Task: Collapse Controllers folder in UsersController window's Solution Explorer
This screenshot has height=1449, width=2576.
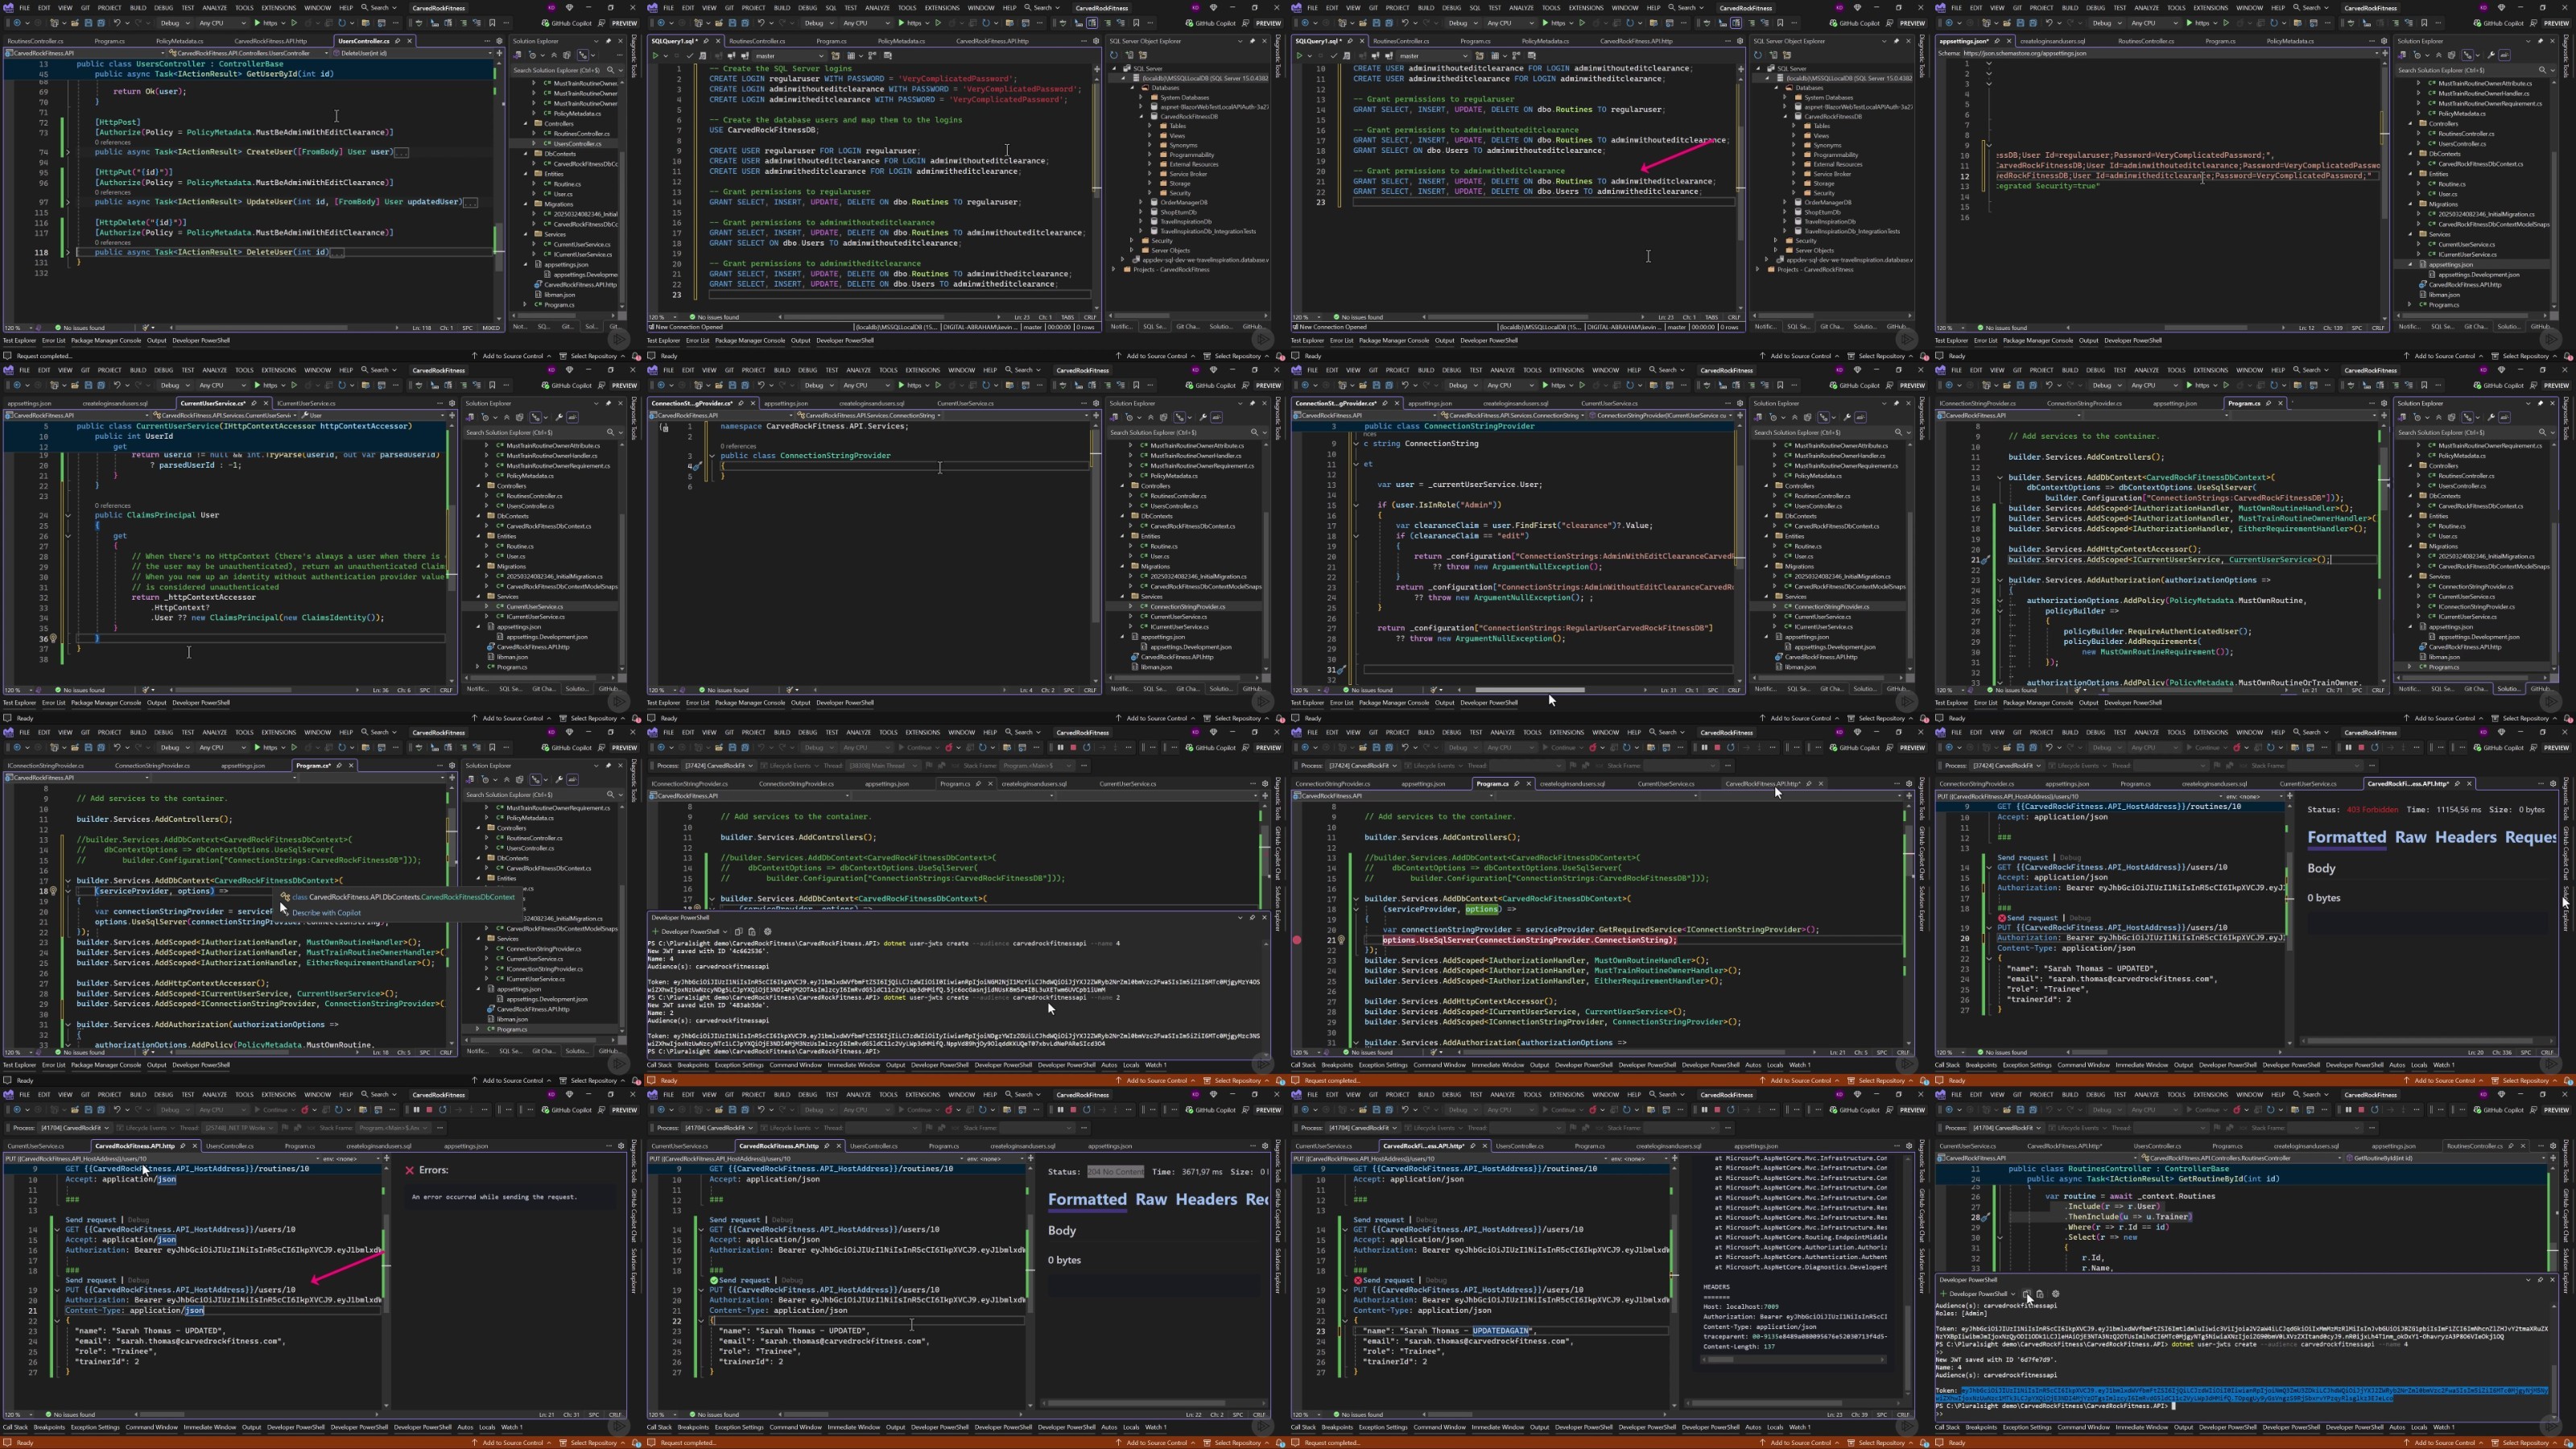Action: pyautogui.click(x=526, y=124)
